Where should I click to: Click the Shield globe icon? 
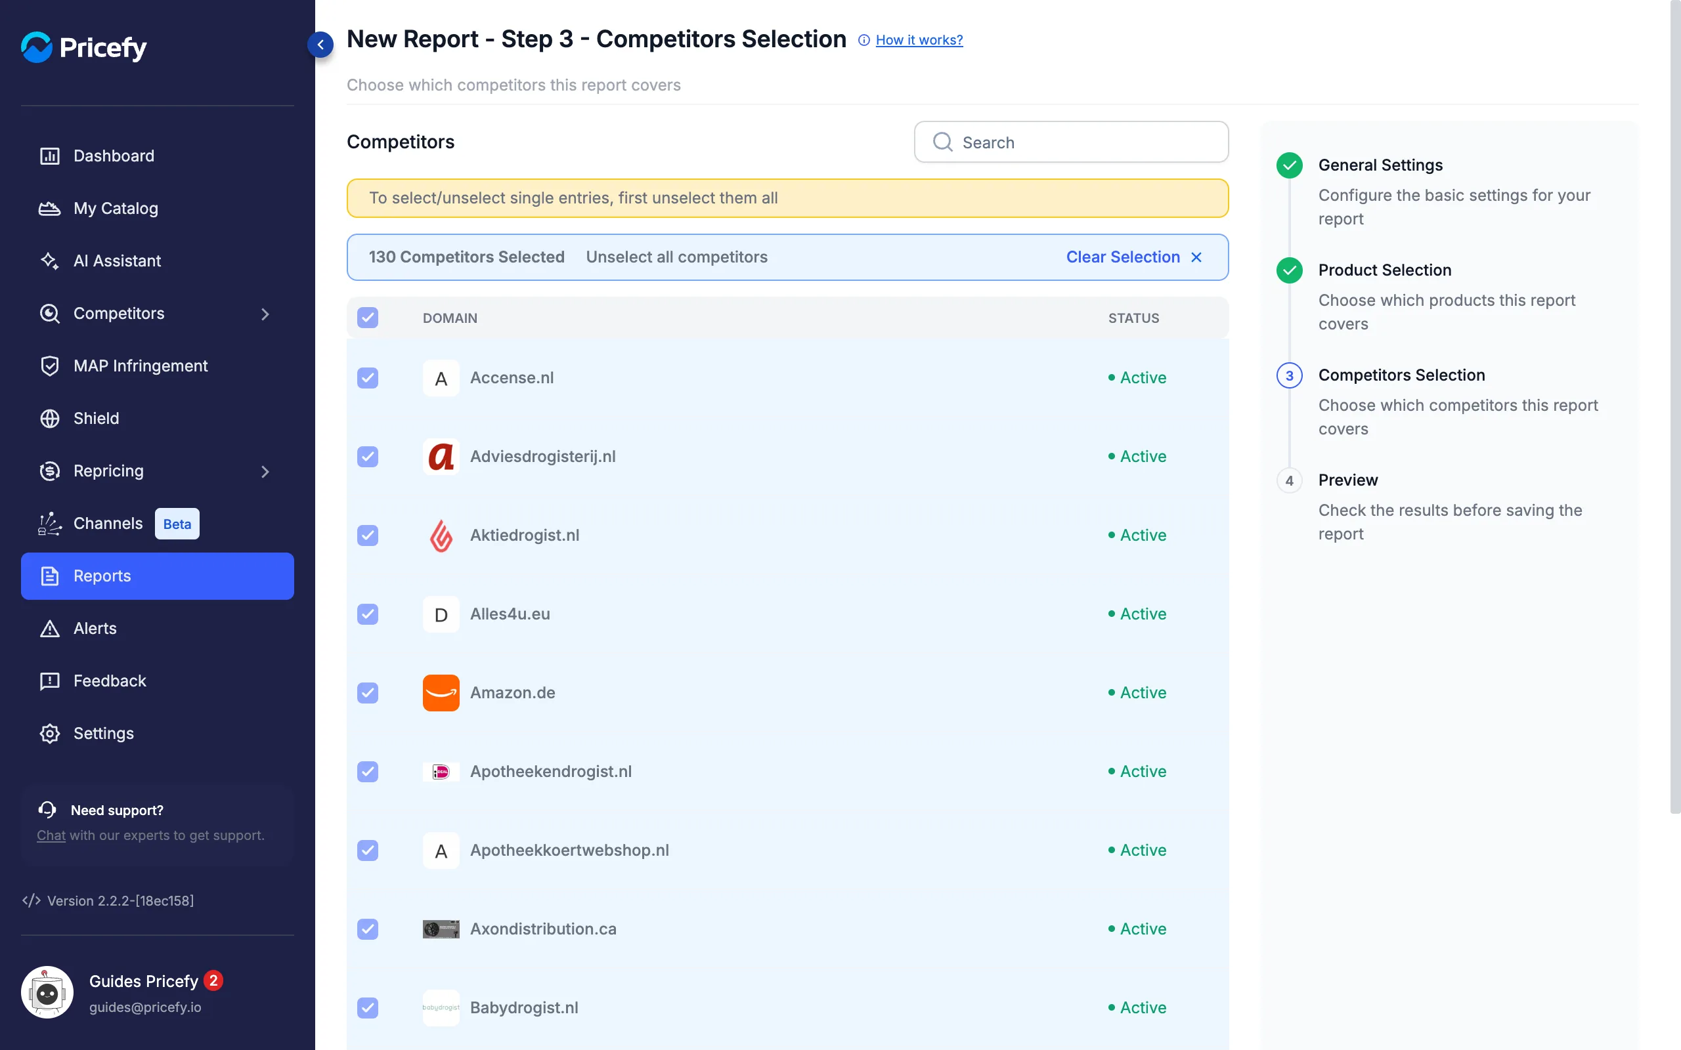[49, 418]
